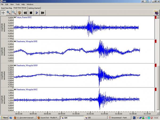Switch to the Getting Started tab
Viewport: 160px width, 120px height.
(34, 8)
